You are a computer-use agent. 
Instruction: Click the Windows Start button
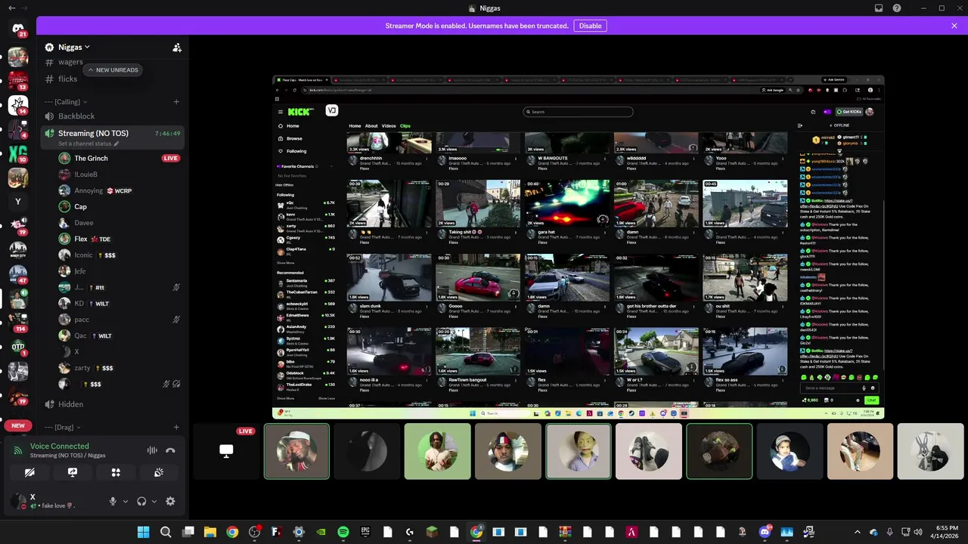pos(144,532)
